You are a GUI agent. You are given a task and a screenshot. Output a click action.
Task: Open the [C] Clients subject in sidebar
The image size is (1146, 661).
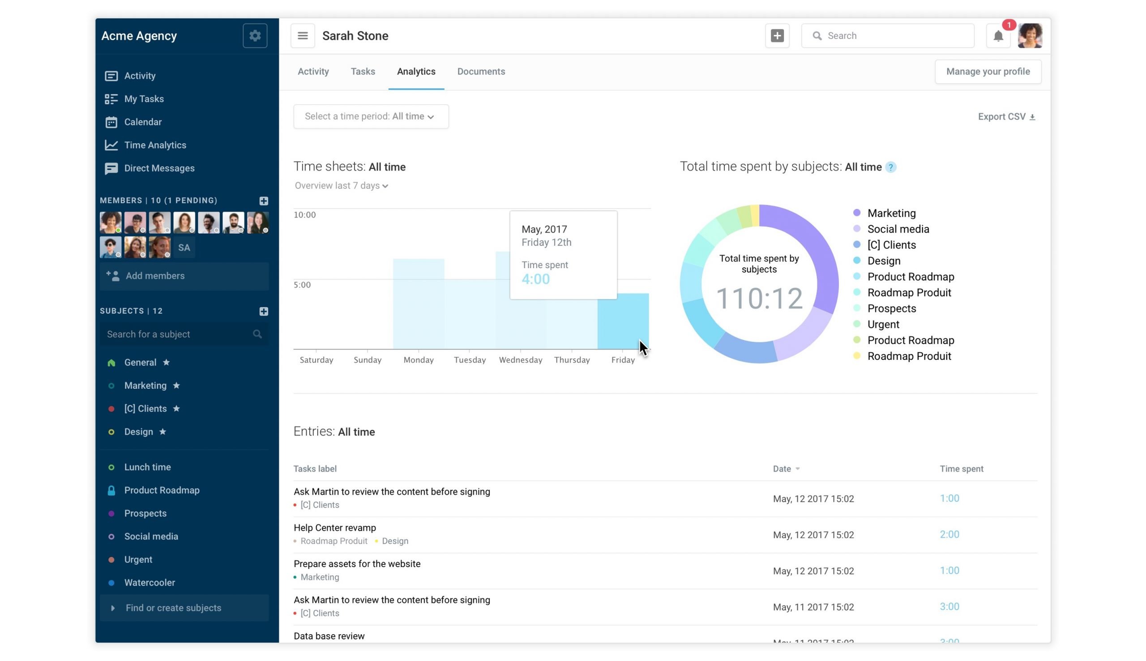point(145,409)
